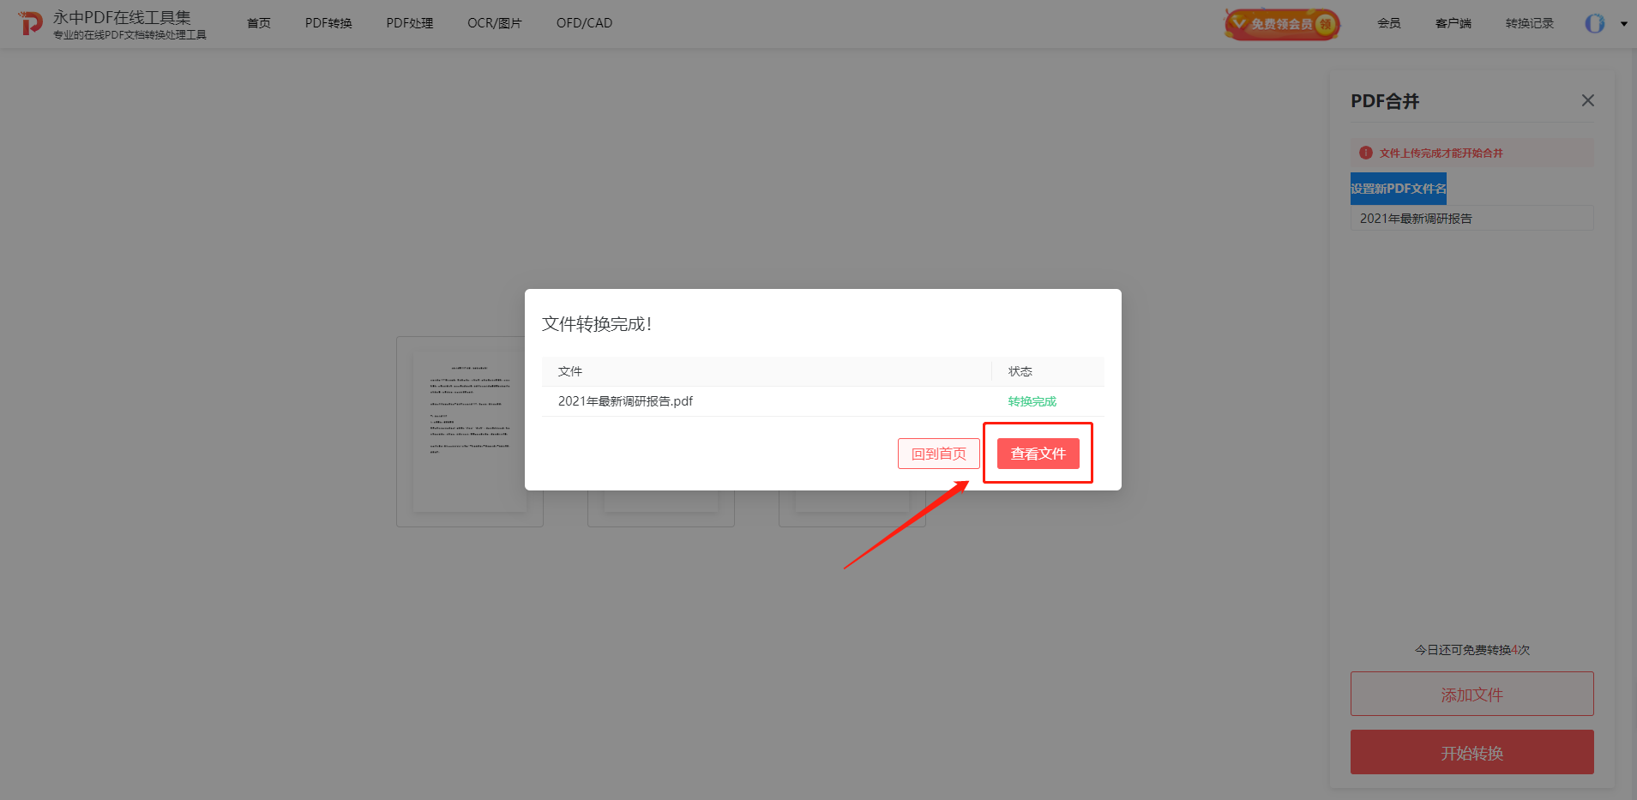Click the red warning icon in the alert

[1365, 153]
